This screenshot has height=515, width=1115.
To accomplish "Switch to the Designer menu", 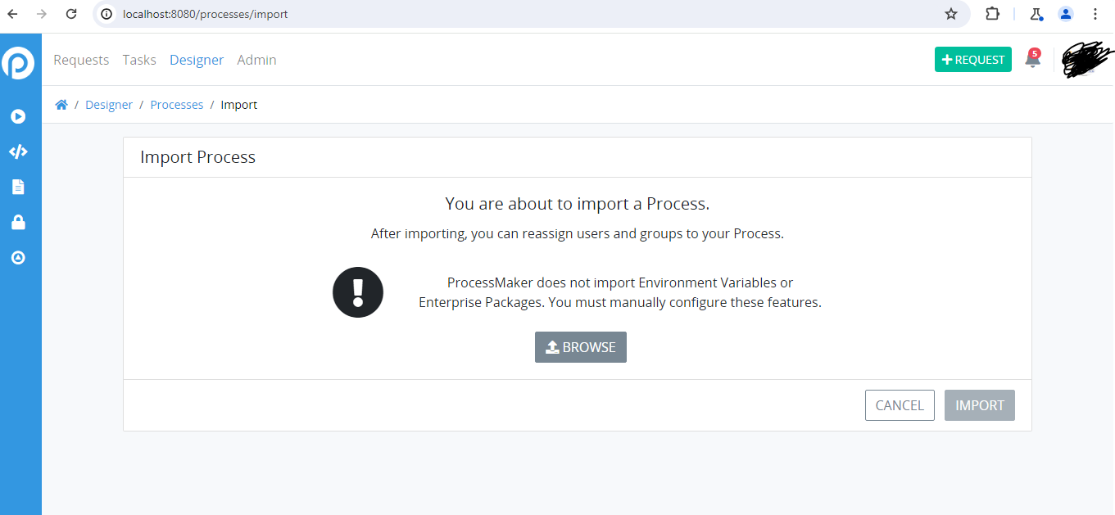I will (x=197, y=60).
